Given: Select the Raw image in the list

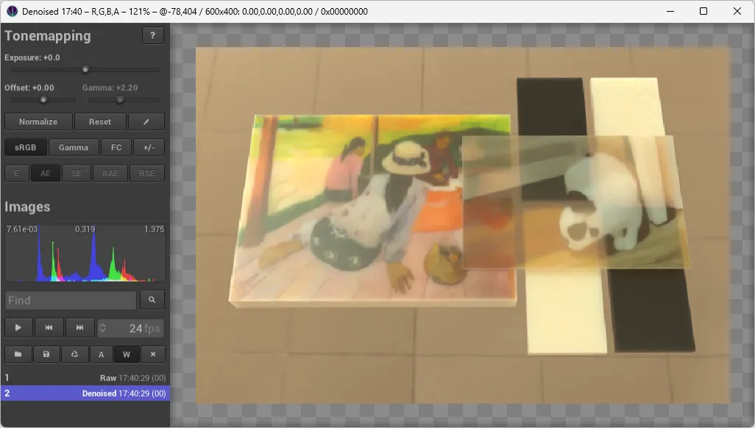Looking at the screenshot, I should coord(85,377).
